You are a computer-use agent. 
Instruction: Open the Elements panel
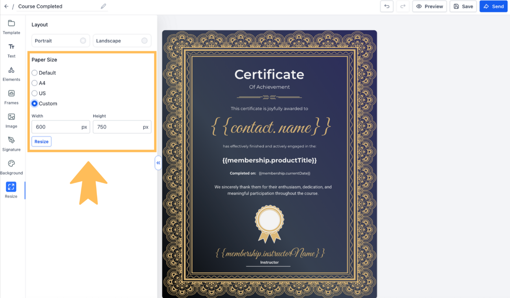(12, 74)
